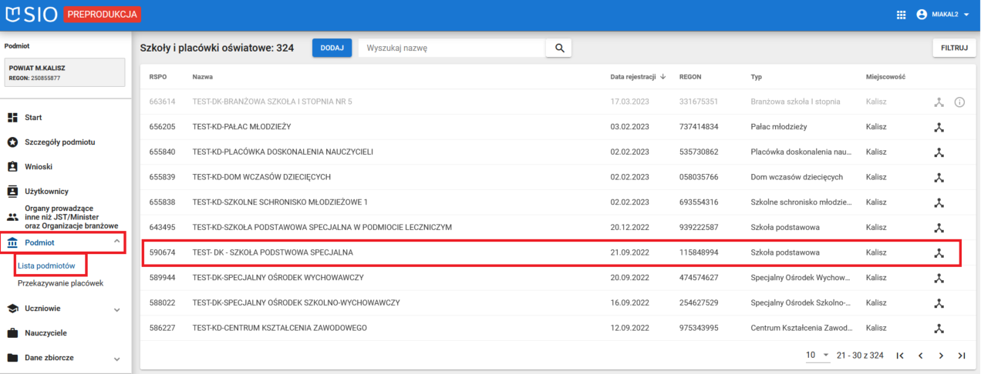The height and width of the screenshot is (374, 981).
Task: Open structure icon for SPECJALNY OŚRODEK WYCHOWAWCZY row
Action: [x=939, y=278]
